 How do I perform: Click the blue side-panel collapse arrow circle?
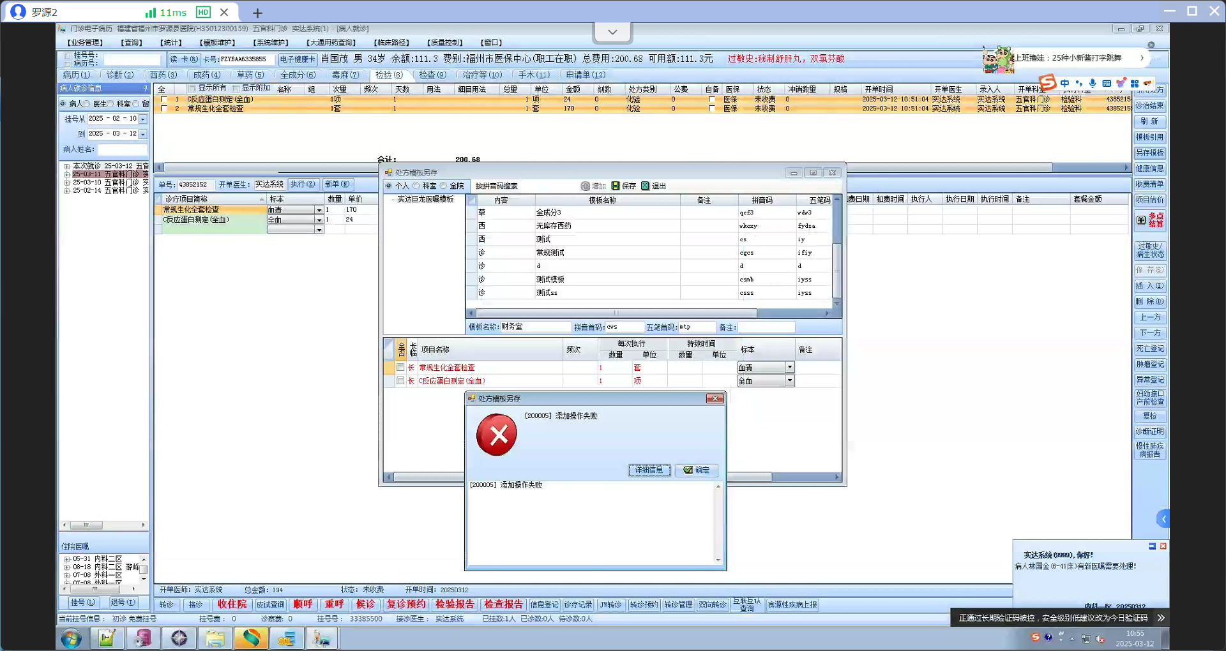click(1163, 519)
